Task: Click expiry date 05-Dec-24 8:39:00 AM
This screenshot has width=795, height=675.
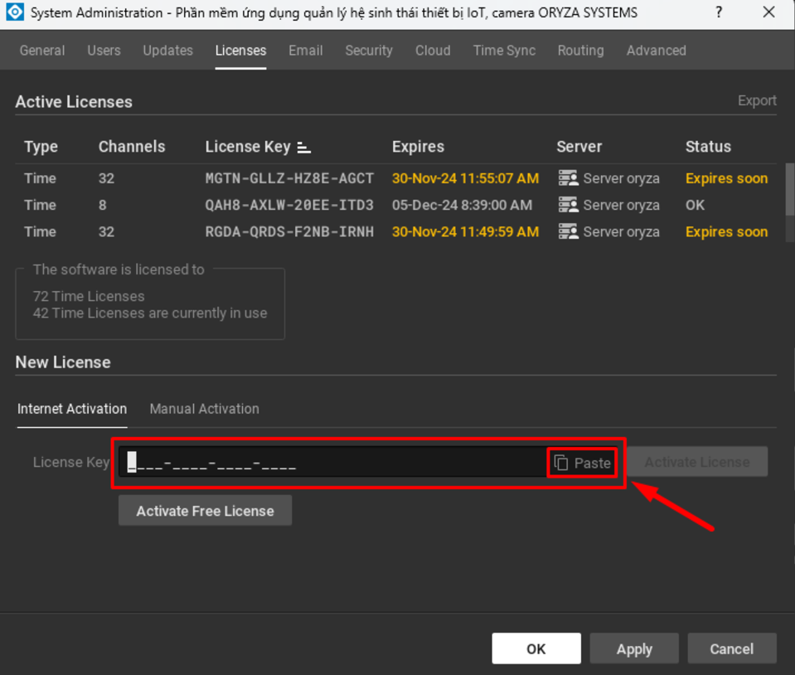Action: pyautogui.click(x=463, y=206)
